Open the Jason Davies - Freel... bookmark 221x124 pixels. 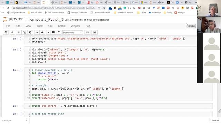(x=101, y=13)
